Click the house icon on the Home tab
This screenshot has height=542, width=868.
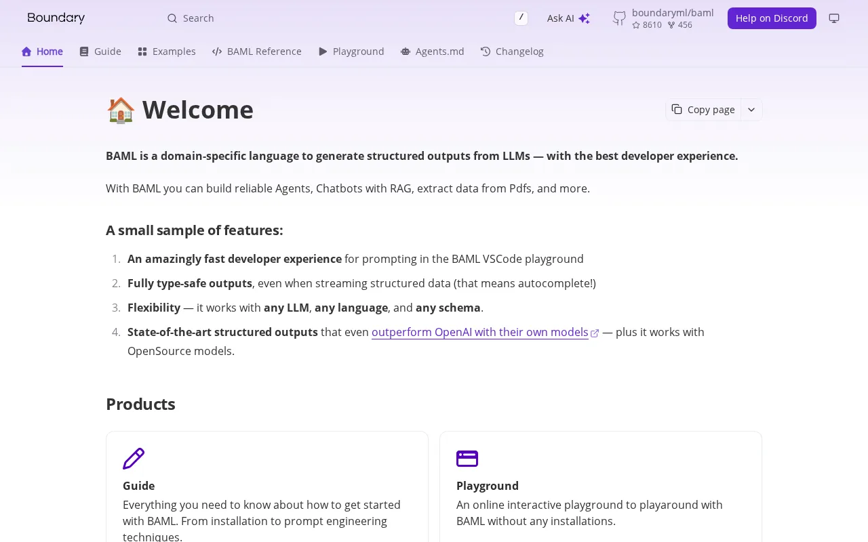coord(26,51)
